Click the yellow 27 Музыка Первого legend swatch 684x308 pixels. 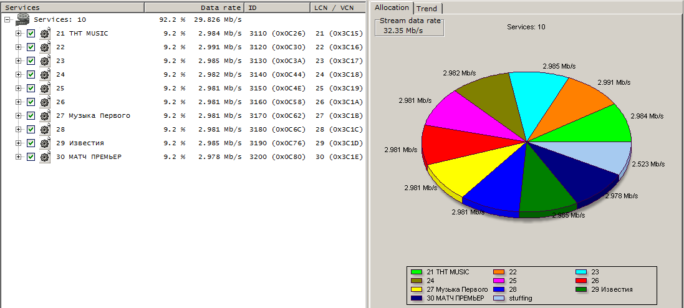417,289
